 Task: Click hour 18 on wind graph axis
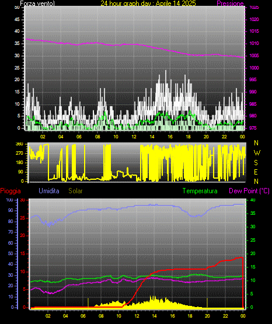coord(188,137)
